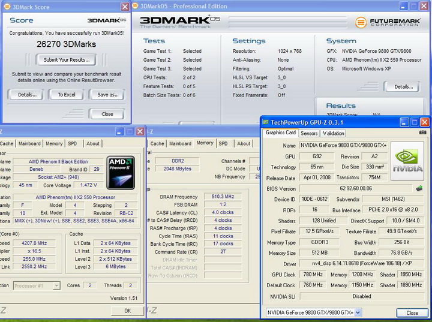Click the Subvendor MSI (1462) field
Image resolution: width=432 pixels, height=322 pixels.
click(393, 199)
